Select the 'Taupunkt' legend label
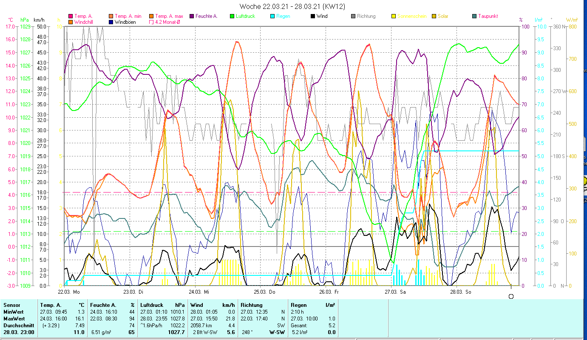Viewport: 587px width, 340px height. [x=488, y=16]
